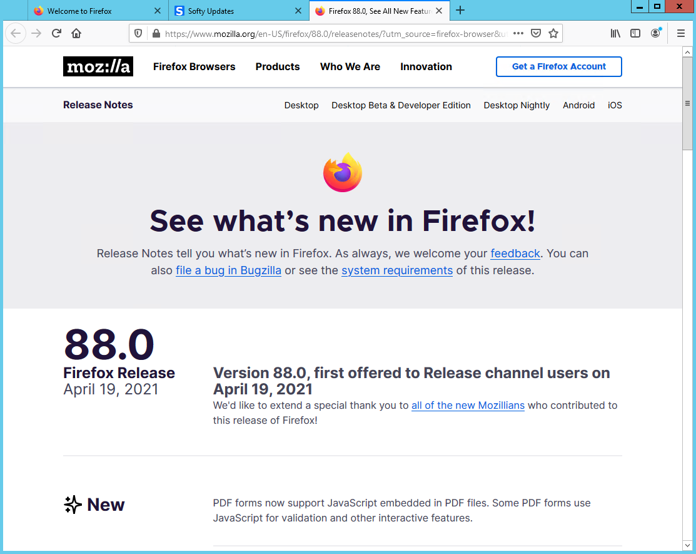Viewport: 696px width, 554px height.
Task: Maximize the Firefox window
Action: point(657,6)
